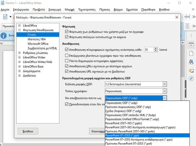Click the document vertical scrollbar up arrow

[183, 43]
